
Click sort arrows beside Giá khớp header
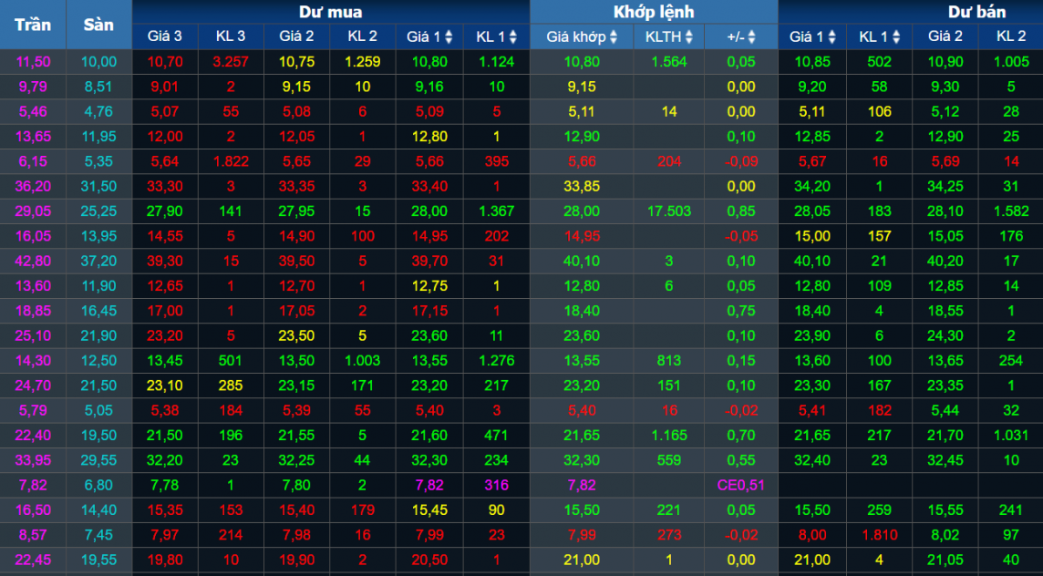(x=614, y=37)
